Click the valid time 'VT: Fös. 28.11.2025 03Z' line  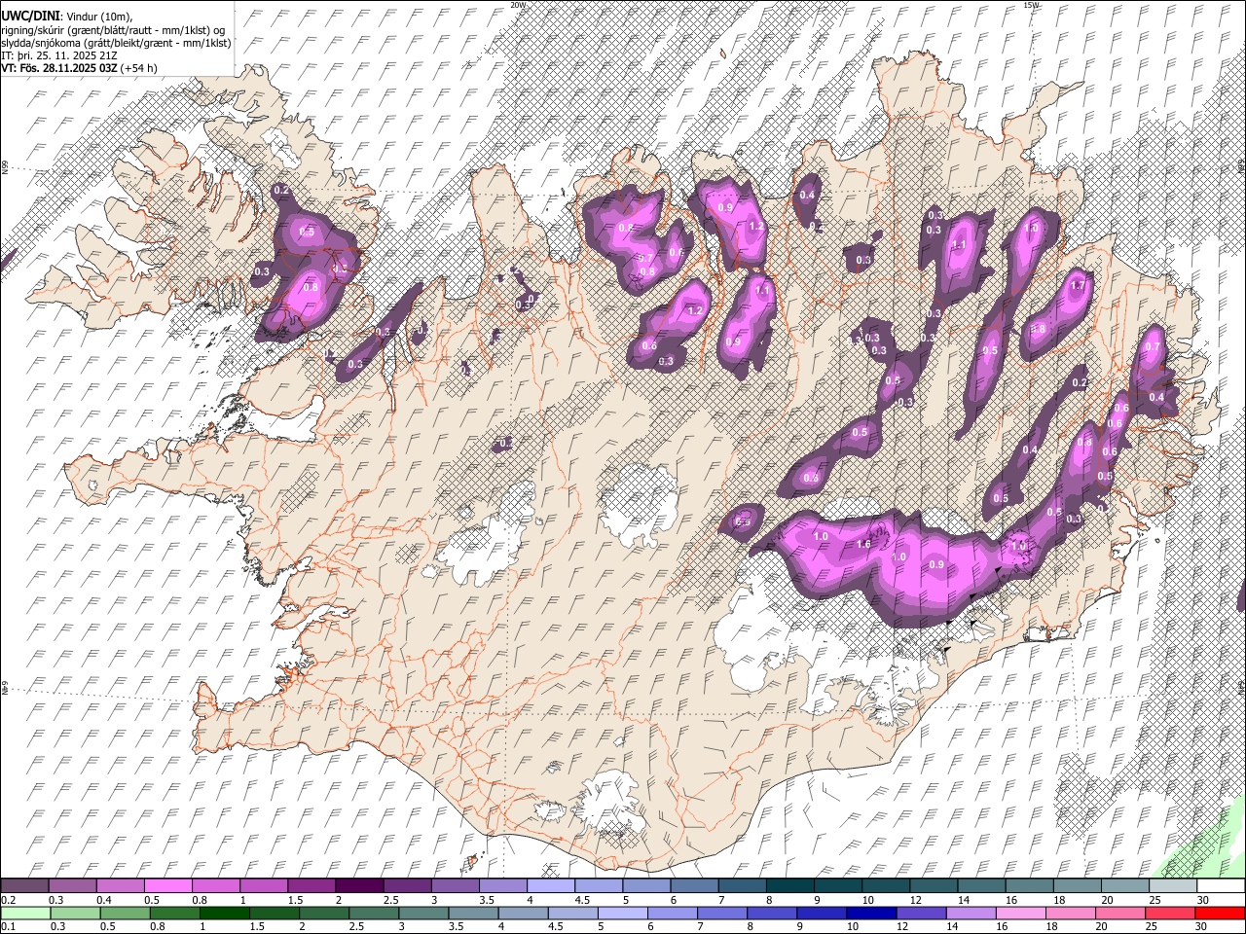[59, 68]
